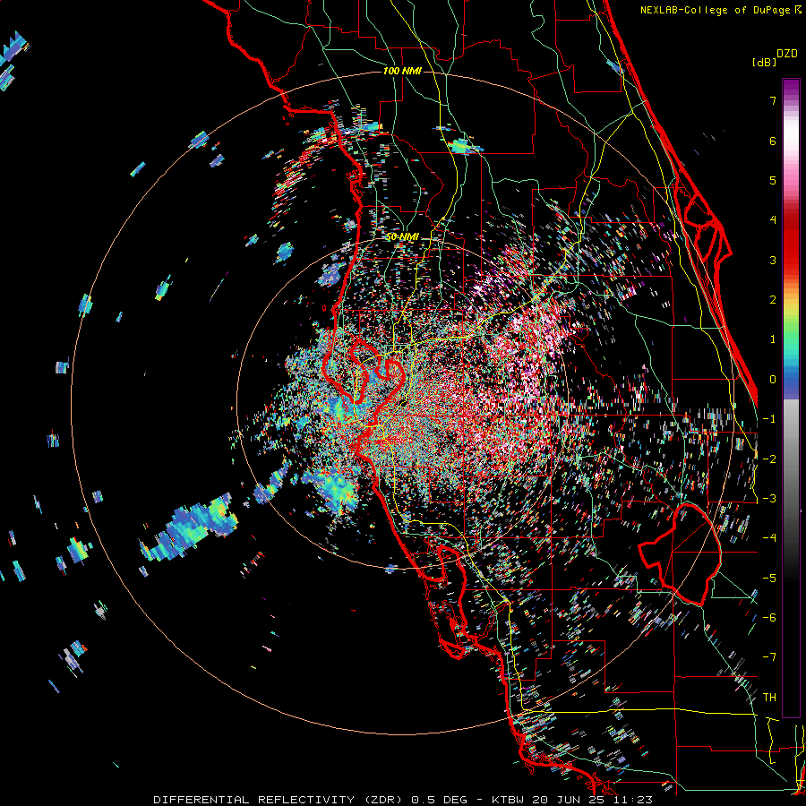This screenshot has width=806, height=806.
Task: Click the ZDR color scale bar
Action: click(791, 398)
